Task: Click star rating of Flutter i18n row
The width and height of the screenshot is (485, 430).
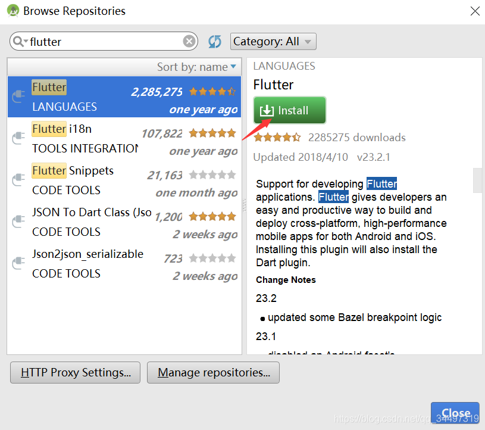Action: point(212,133)
